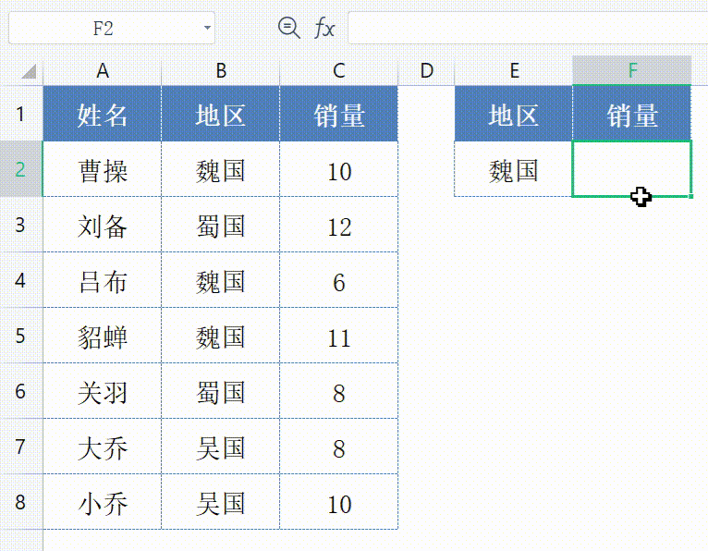Click cell E2 containing 魏国
The height and width of the screenshot is (551, 708).
pos(514,170)
